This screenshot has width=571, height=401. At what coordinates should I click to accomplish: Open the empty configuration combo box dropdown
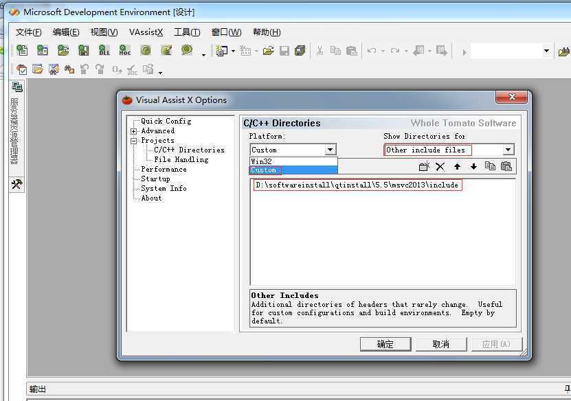[546, 51]
